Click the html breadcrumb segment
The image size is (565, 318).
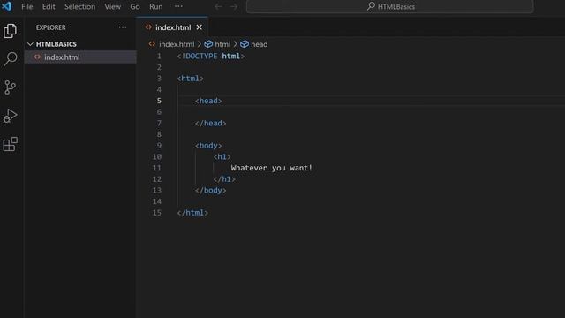[222, 44]
